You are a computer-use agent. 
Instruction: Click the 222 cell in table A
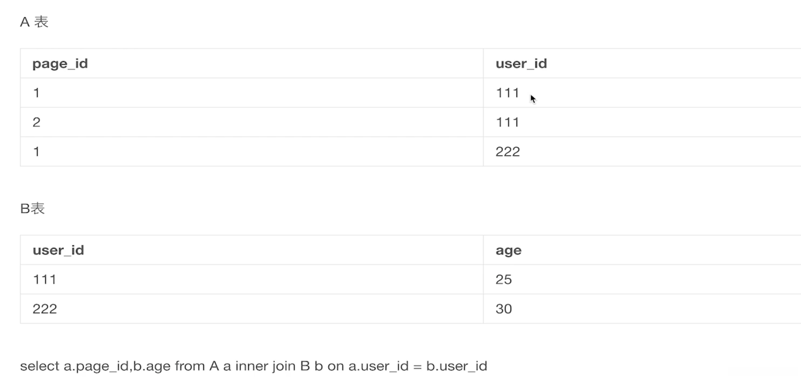pyautogui.click(x=507, y=152)
